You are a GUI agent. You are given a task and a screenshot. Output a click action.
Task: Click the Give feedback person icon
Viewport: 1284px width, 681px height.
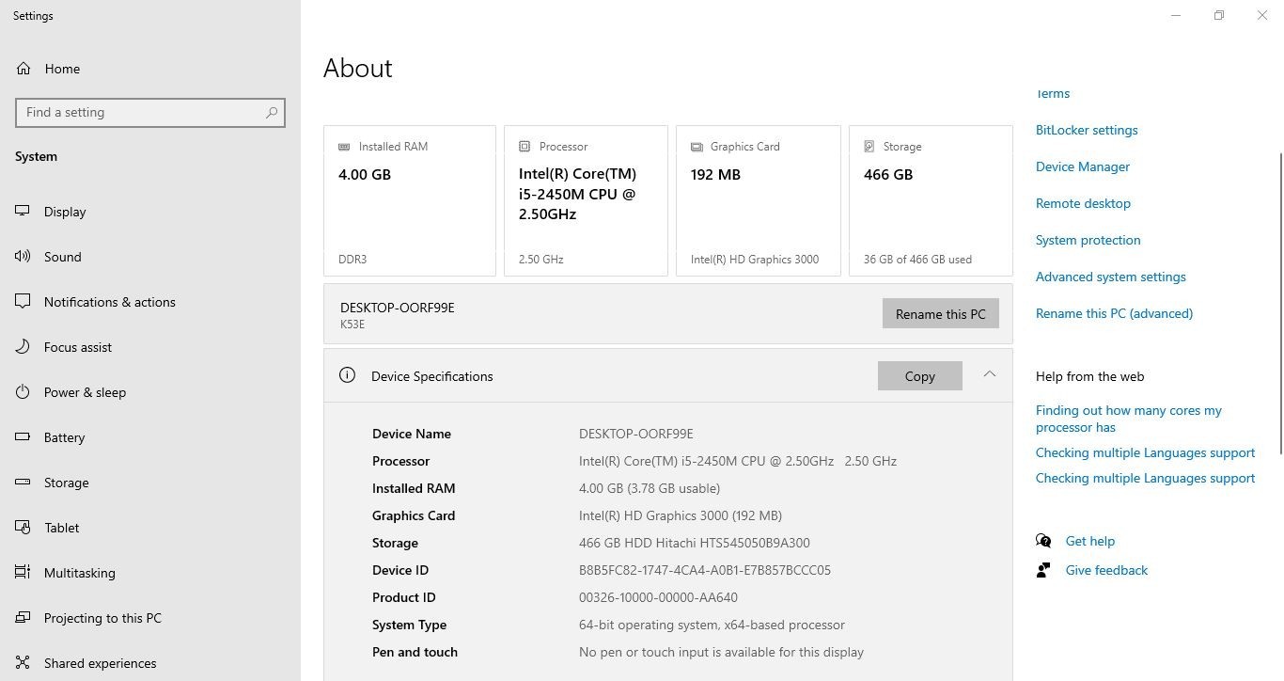tap(1043, 570)
